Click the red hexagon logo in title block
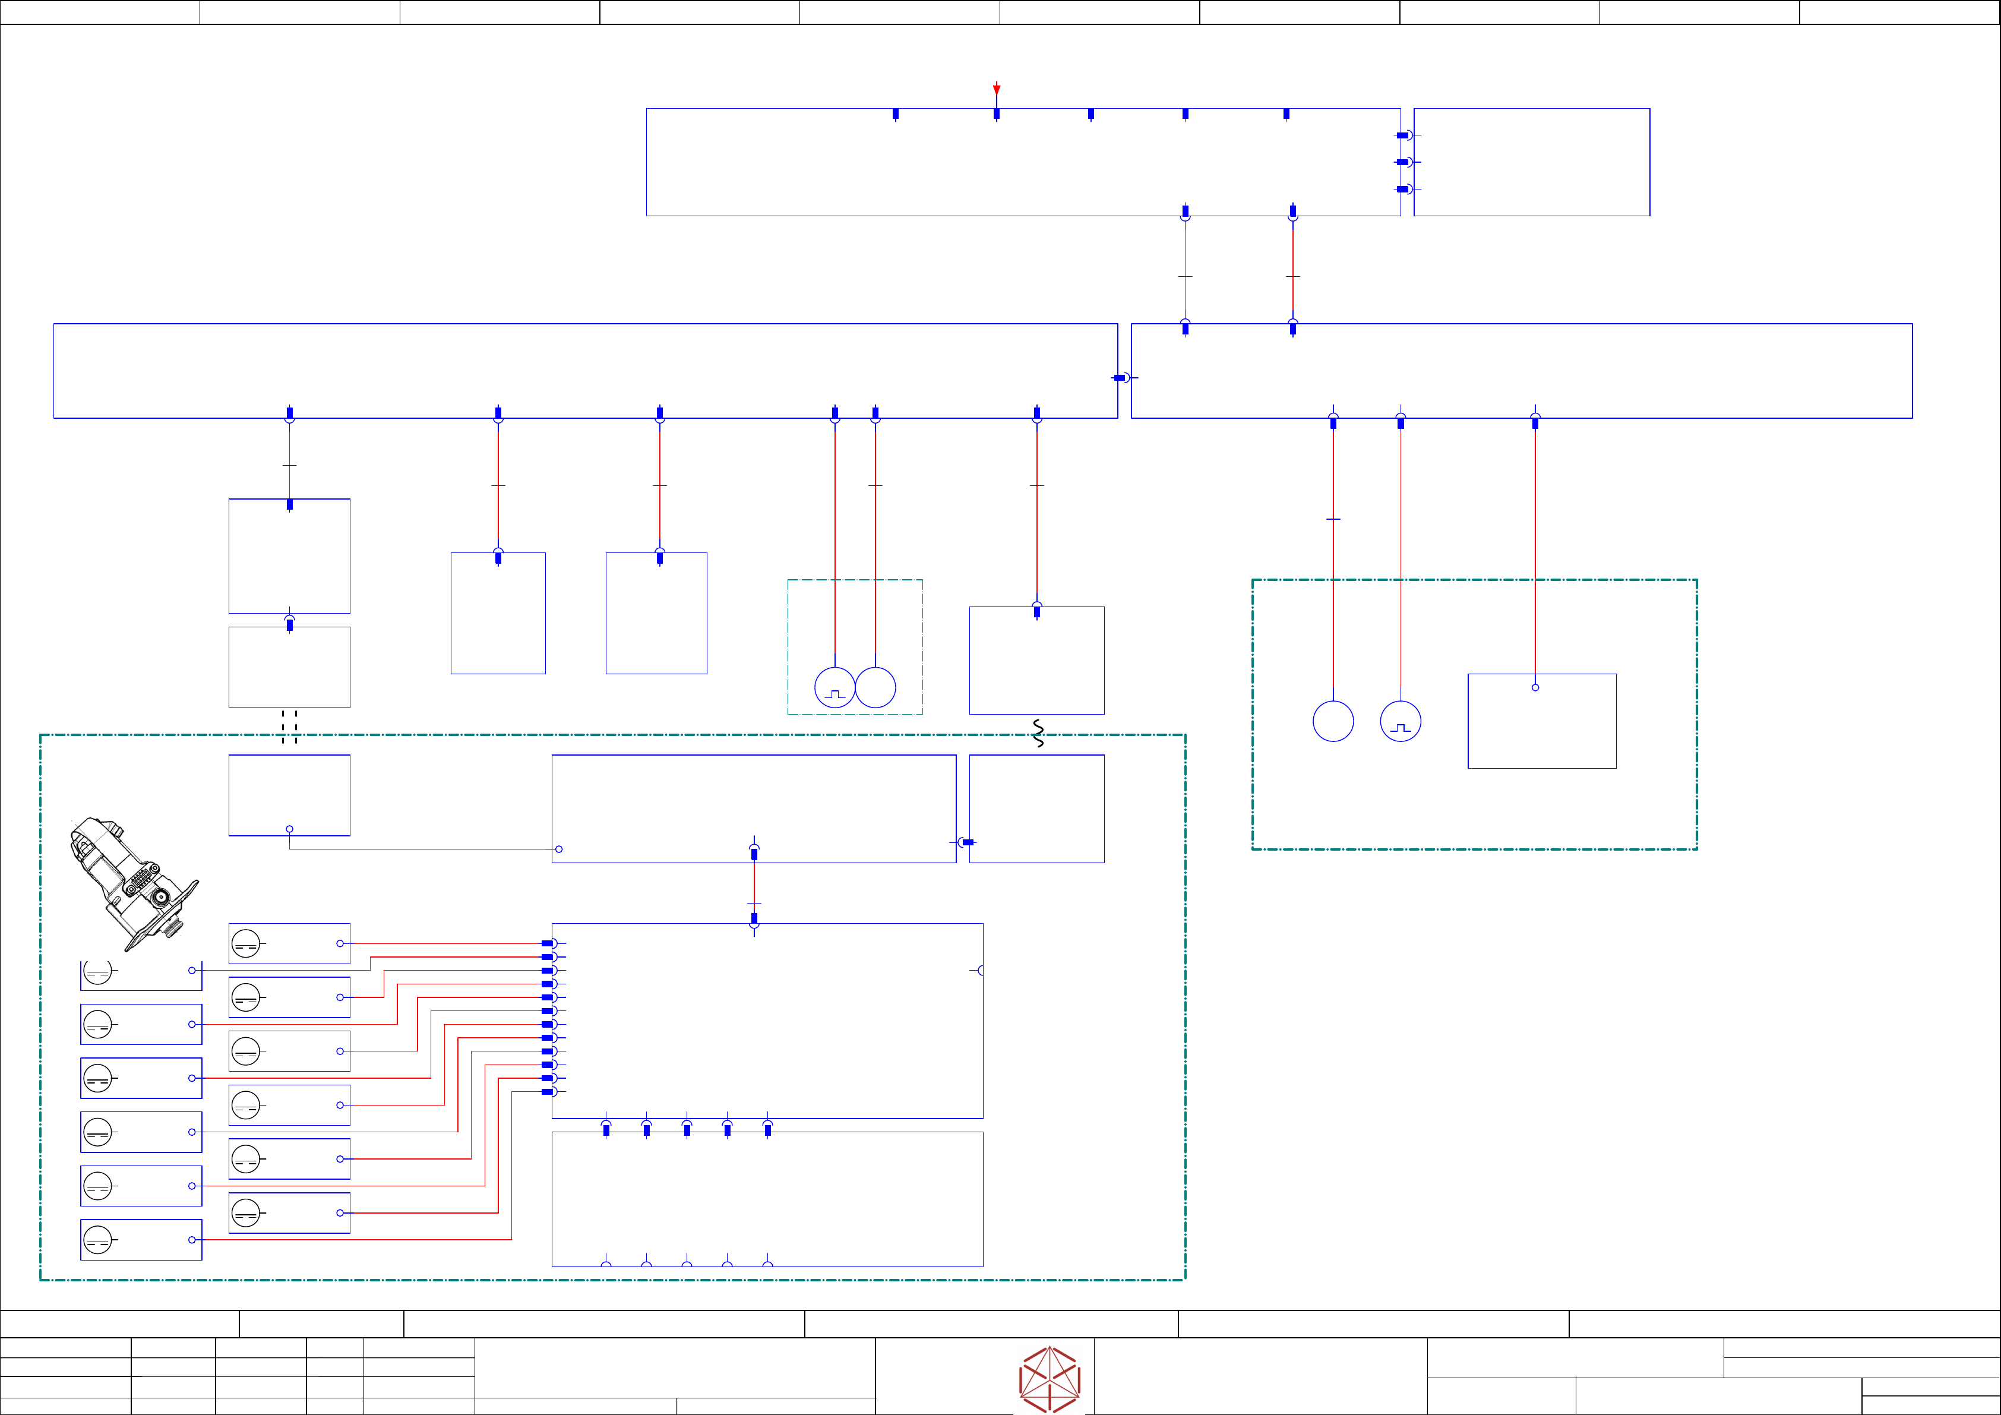 (1050, 1379)
